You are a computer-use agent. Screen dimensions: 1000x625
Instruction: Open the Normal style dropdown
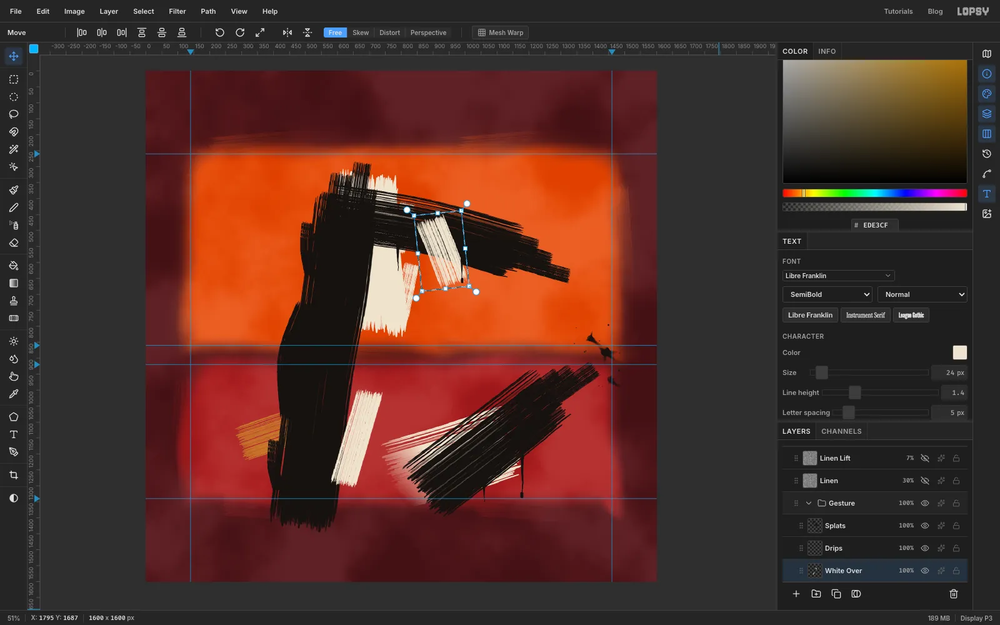pyautogui.click(x=922, y=294)
